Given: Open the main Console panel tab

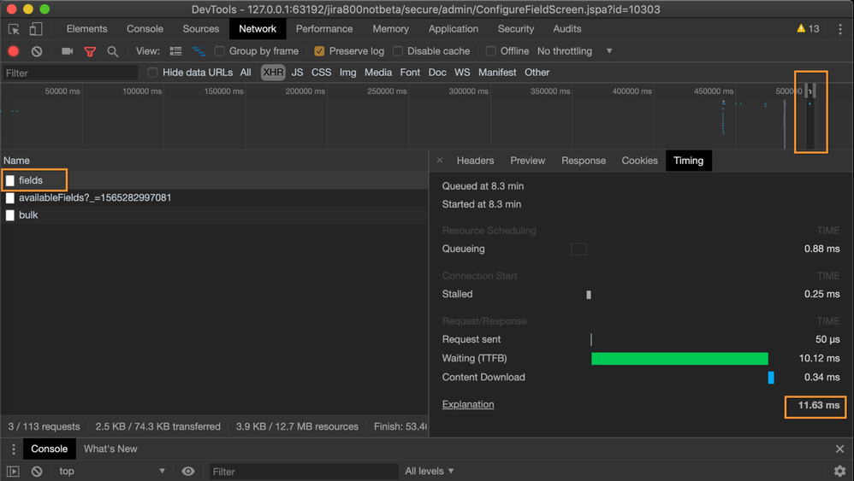Looking at the screenshot, I should [x=145, y=29].
